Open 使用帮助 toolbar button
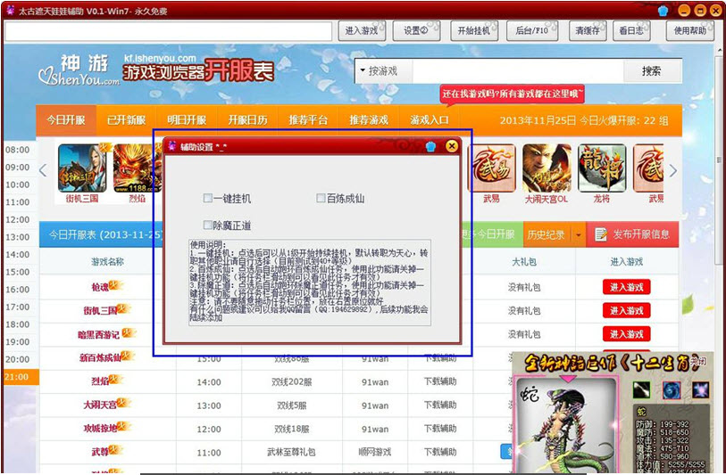726x475 pixels. 690,30
